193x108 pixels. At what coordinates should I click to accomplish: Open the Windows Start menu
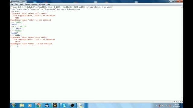tap(13, 105)
